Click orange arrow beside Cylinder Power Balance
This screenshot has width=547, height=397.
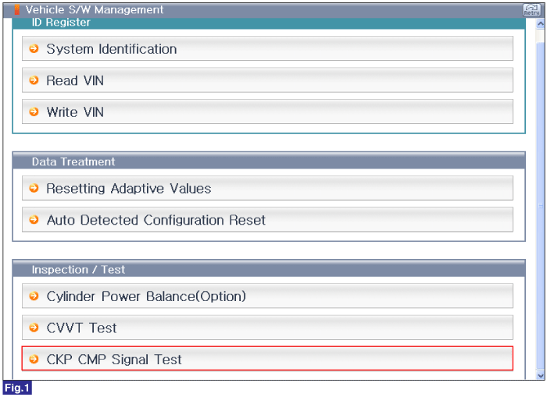tap(34, 296)
